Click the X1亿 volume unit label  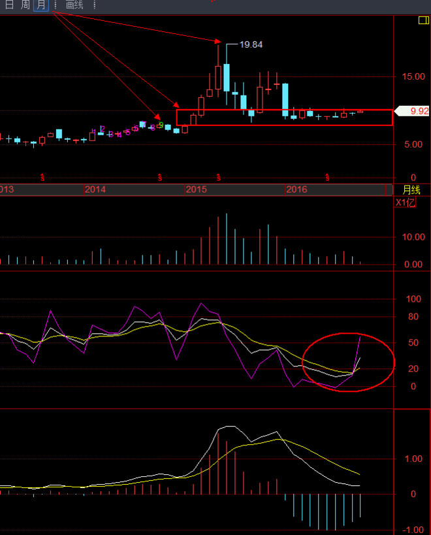405,203
